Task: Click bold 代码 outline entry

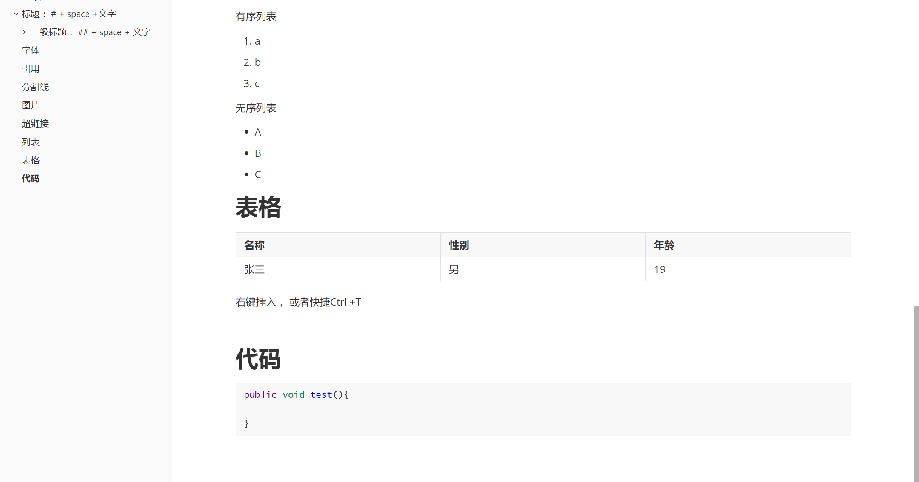Action: click(31, 179)
